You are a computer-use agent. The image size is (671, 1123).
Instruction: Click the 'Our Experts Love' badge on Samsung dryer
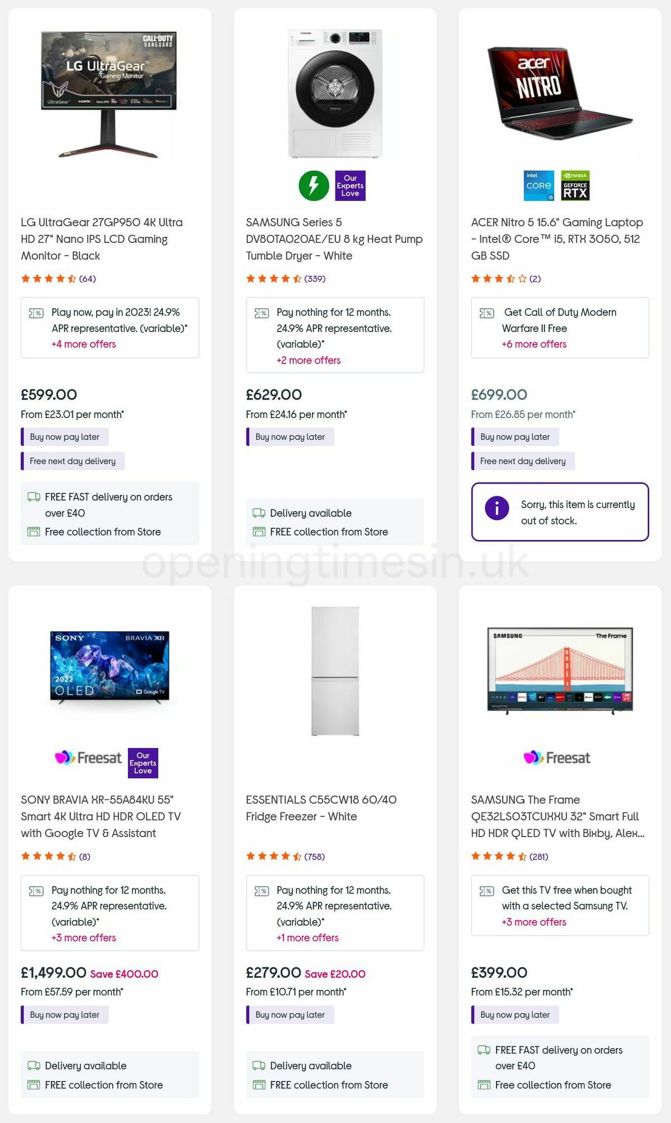[351, 186]
